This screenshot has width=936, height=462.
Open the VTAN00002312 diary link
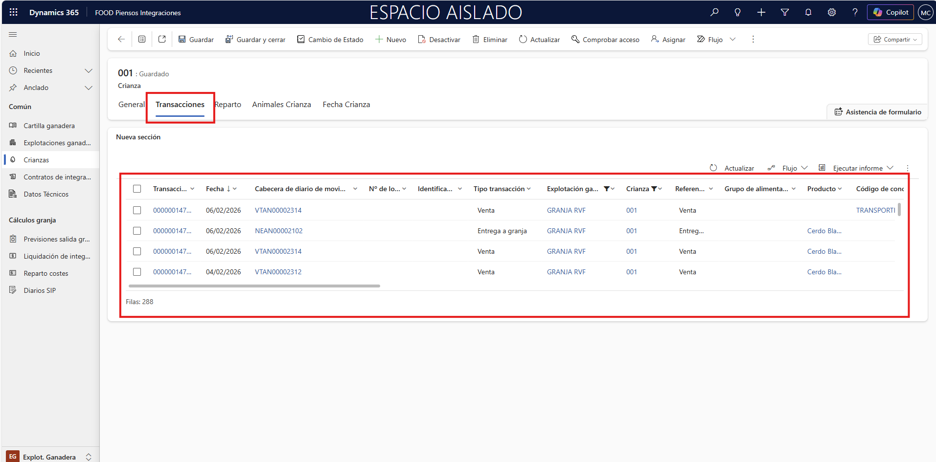[278, 272]
